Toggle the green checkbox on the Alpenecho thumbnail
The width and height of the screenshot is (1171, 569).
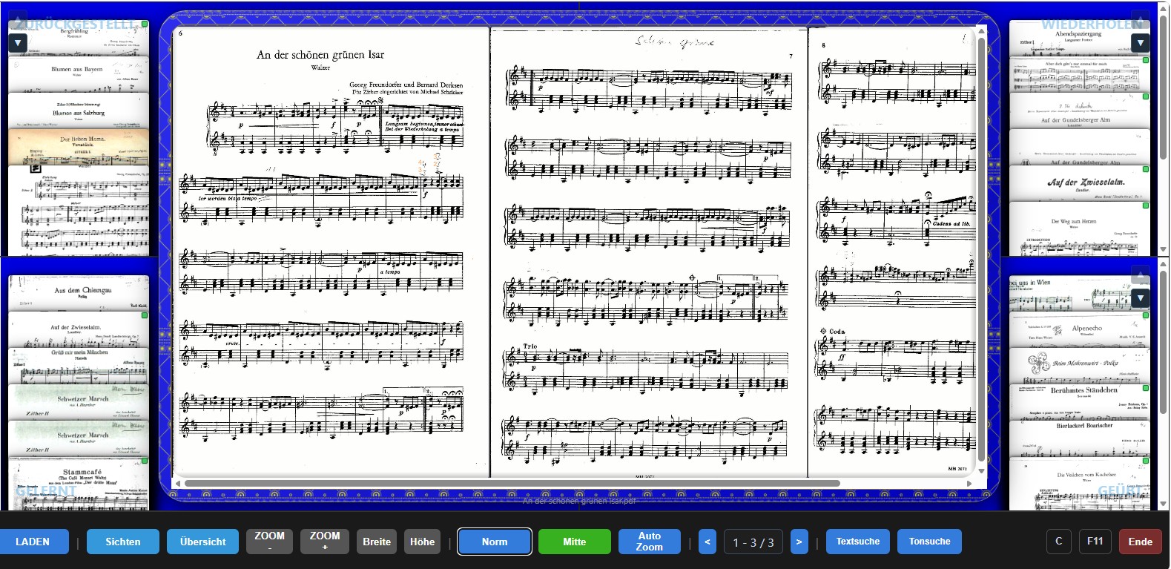(1146, 316)
